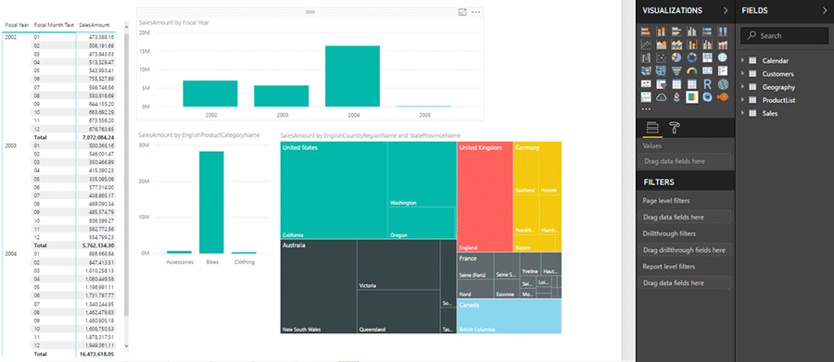
Task: Select the 100% stacked bar chart visual
Action: tap(707, 31)
